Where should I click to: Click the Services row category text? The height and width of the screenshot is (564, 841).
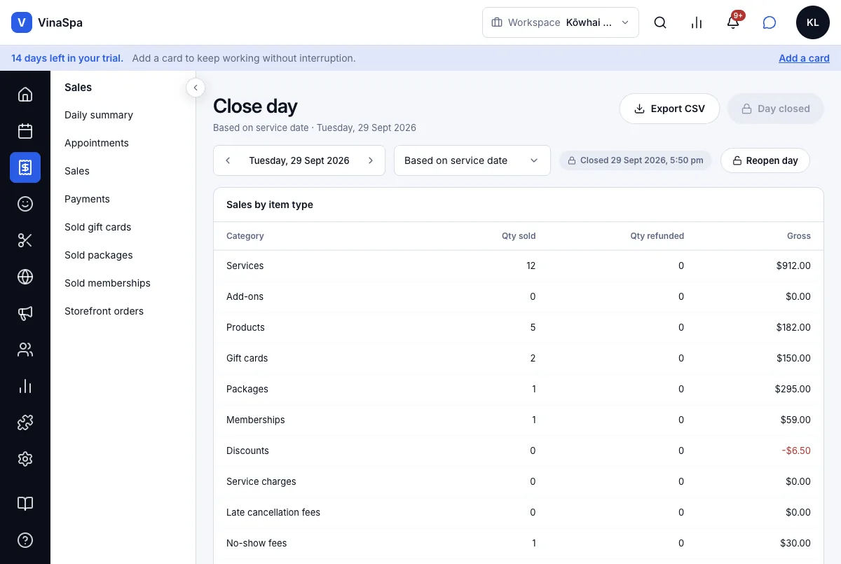point(245,266)
